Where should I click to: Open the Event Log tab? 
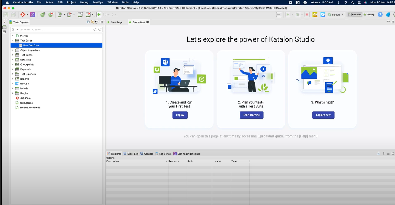pos(131,154)
